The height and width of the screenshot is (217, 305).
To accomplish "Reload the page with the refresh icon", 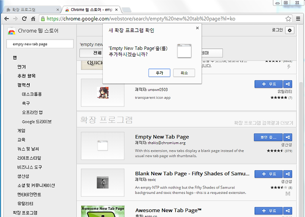I will pos(24,19).
